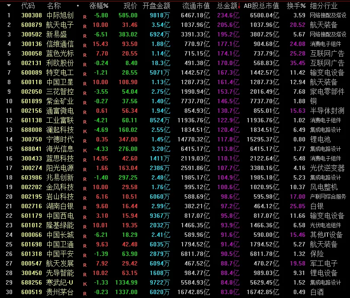Click the R marker on 湖南白银 row

pos(85,208)
